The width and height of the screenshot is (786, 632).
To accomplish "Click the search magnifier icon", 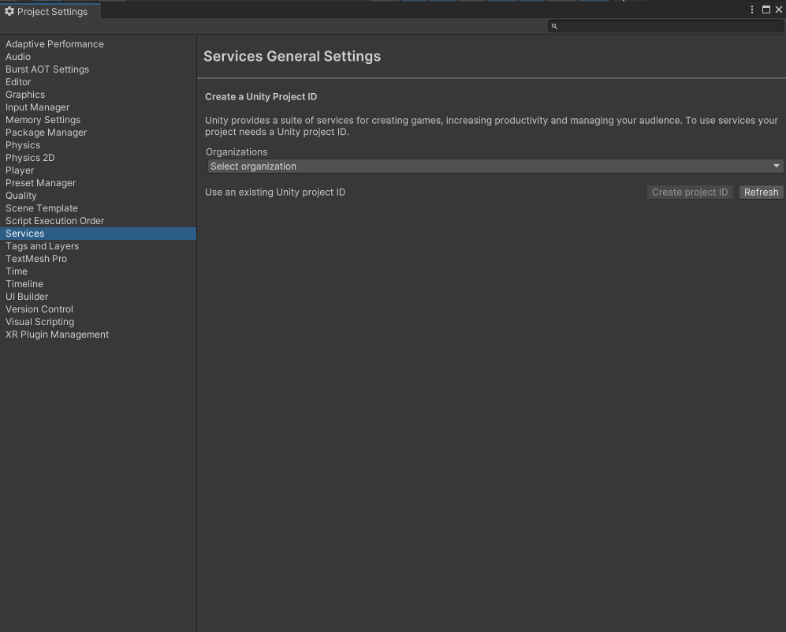I will click(x=554, y=26).
